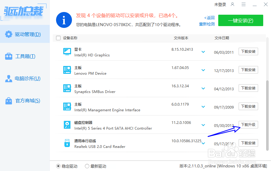This screenshot has height=171, width=271.
Task: Click the 显卡 monitor device icon
Action: [67, 52]
